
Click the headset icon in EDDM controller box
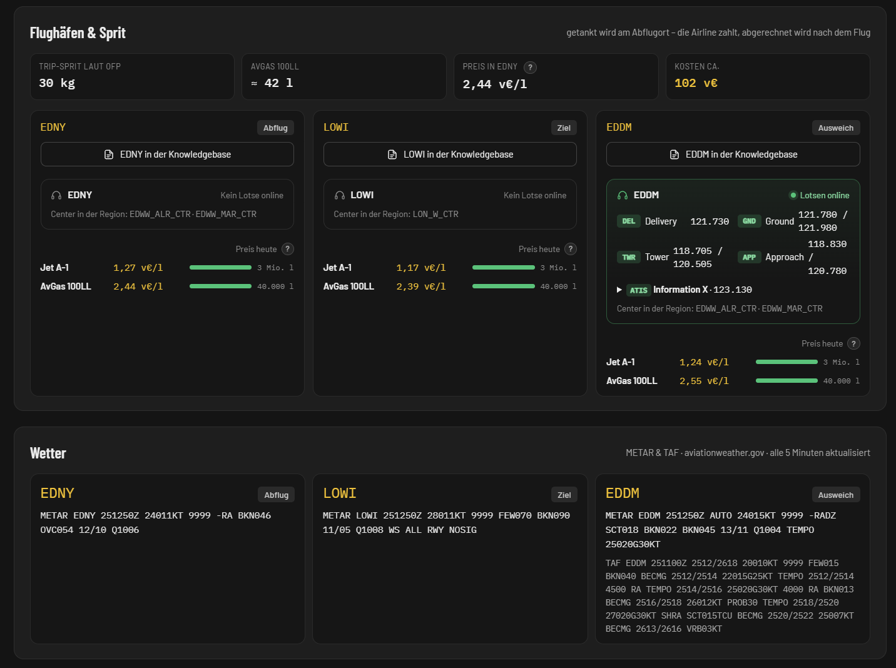tap(623, 195)
